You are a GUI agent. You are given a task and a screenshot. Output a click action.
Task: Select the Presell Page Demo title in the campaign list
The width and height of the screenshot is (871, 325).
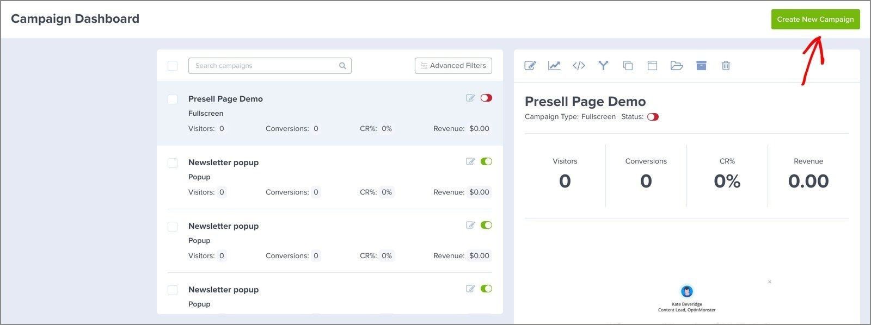[225, 99]
